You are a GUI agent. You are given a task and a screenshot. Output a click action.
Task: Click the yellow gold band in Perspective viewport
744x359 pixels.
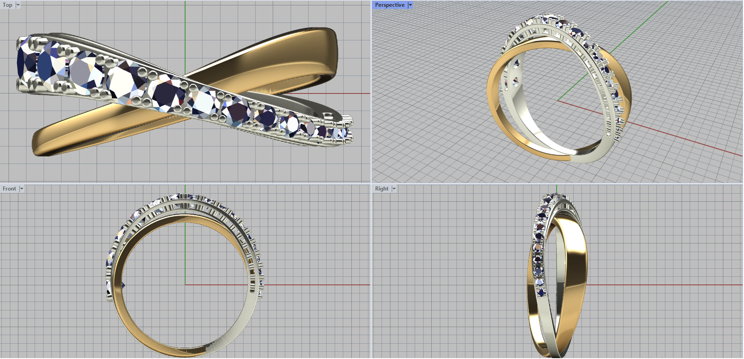(x=494, y=107)
